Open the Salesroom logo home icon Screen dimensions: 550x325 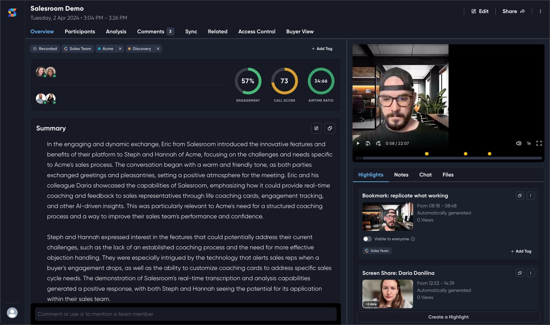12,12
